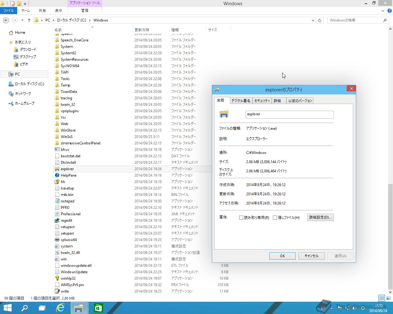Select PC in the navigation pane
393x314 pixels.
coord(24,74)
